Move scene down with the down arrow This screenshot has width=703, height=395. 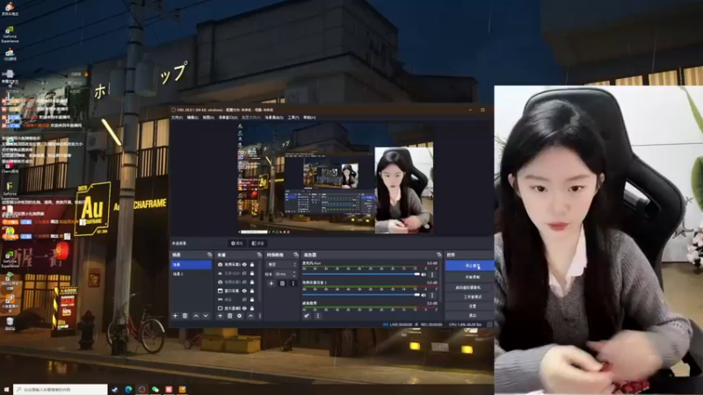[x=206, y=316]
